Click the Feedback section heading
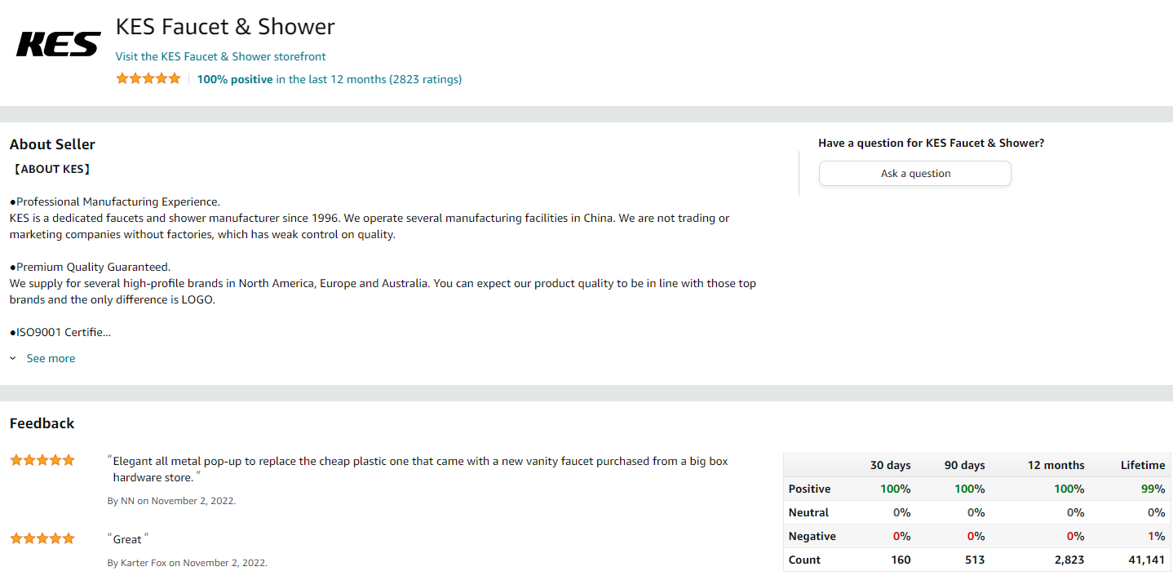This screenshot has height=580, width=1173. 42,423
